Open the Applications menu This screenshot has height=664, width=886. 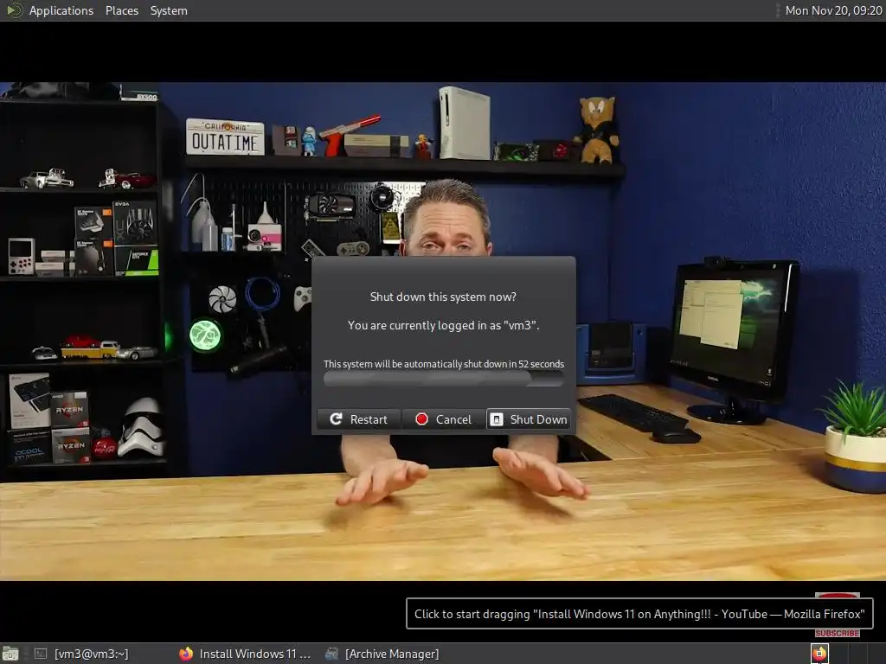(61, 10)
